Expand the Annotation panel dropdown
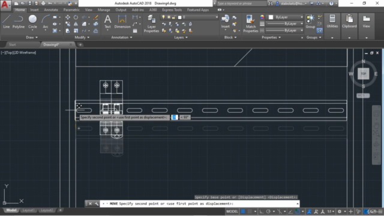Screen dimensions: 384x216 [x=122, y=37]
